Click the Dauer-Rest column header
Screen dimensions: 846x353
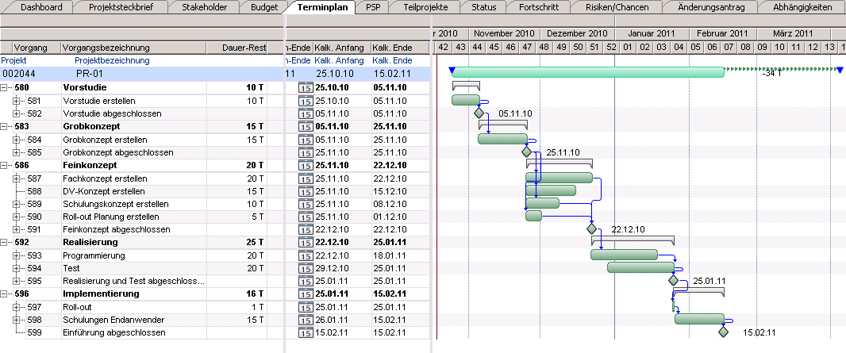(237, 48)
